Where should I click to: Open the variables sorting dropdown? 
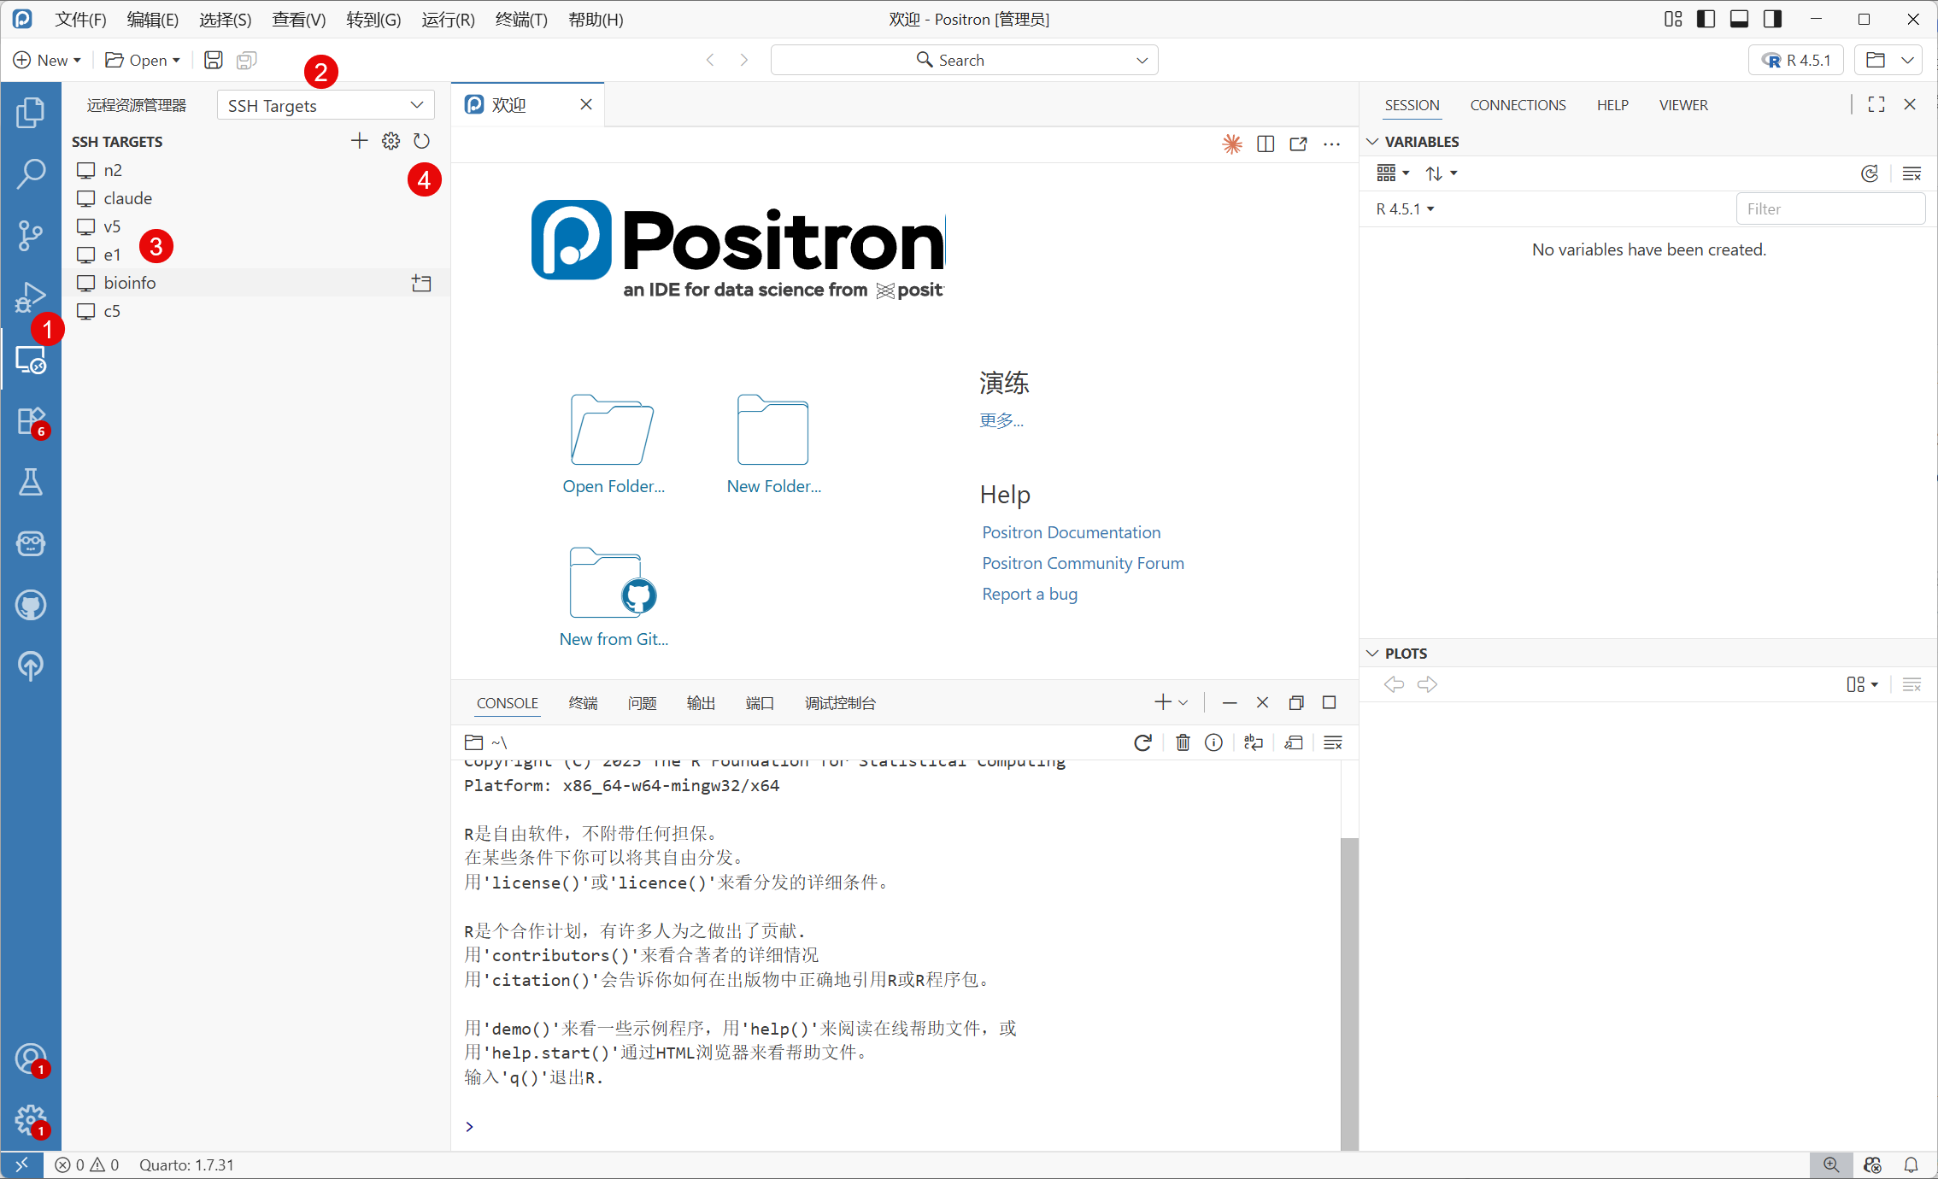pyautogui.click(x=1441, y=173)
